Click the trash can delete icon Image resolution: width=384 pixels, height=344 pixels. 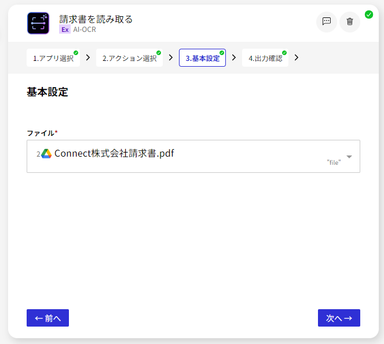coord(350,21)
